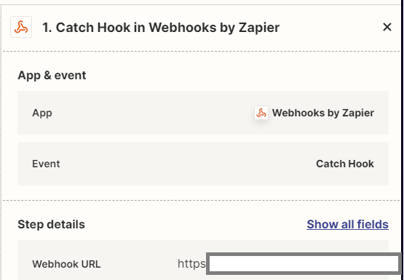Click the Webhooks icon in the panel header
The width and height of the screenshot is (404, 280).
[x=21, y=27]
